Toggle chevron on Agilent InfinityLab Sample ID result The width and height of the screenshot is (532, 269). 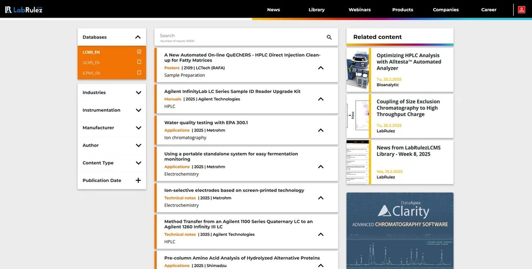point(321,99)
